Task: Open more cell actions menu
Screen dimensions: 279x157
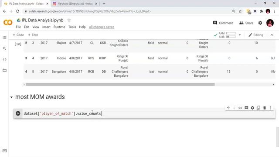Action: [x=271, y=108]
